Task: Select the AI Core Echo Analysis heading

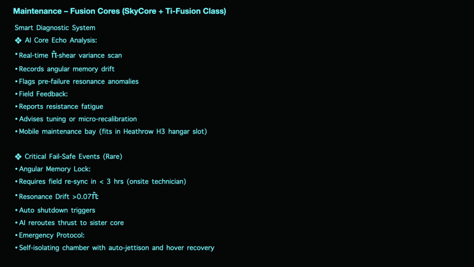Action: pyautogui.click(x=61, y=40)
